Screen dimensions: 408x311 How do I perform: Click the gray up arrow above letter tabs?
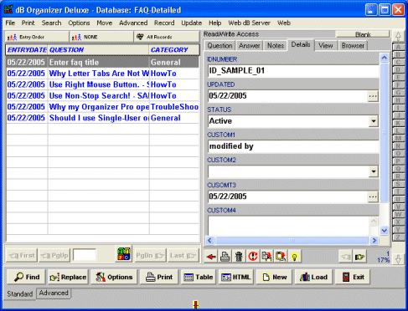[x=398, y=36]
